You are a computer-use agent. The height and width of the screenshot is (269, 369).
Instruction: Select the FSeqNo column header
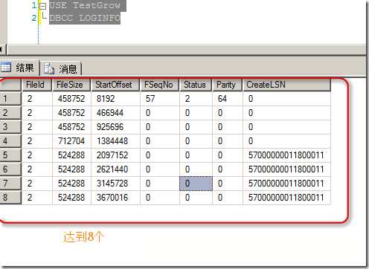click(x=160, y=85)
